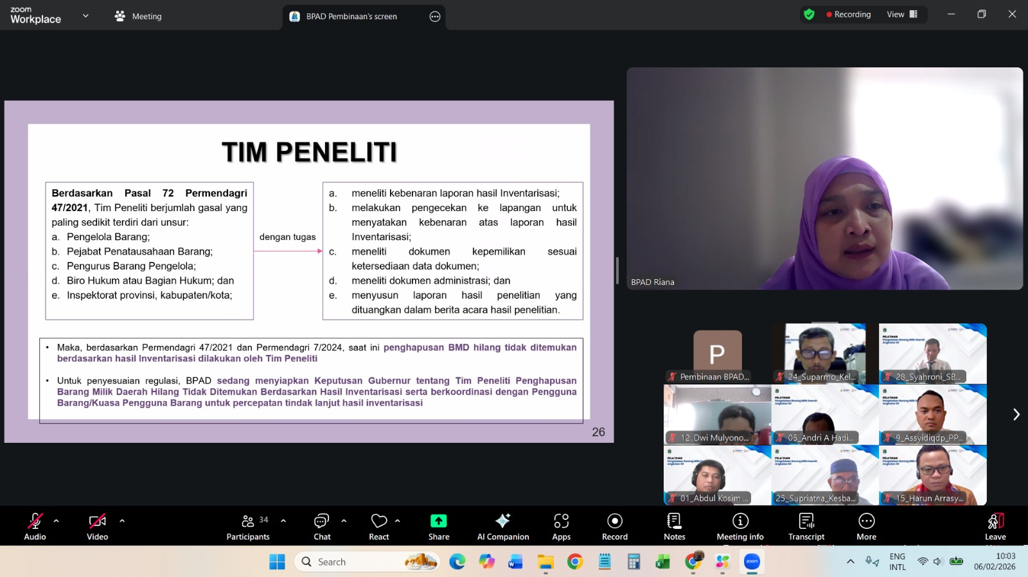This screenshot has width=1028, height=577.
Task: Click the Leave meeting button
Action: (x=995, y=526)
